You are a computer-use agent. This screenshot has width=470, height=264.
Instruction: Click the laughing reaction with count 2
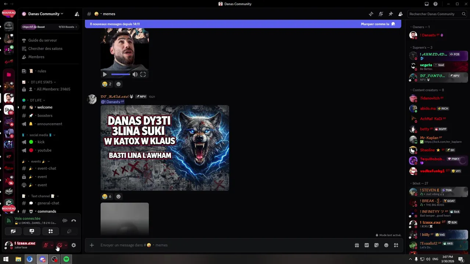(x=106, y=84)
